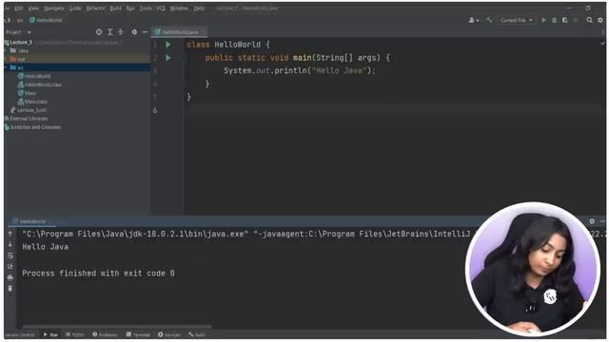
Task: Open the Current File run configuration dropdown
Action: pos(516,20)
